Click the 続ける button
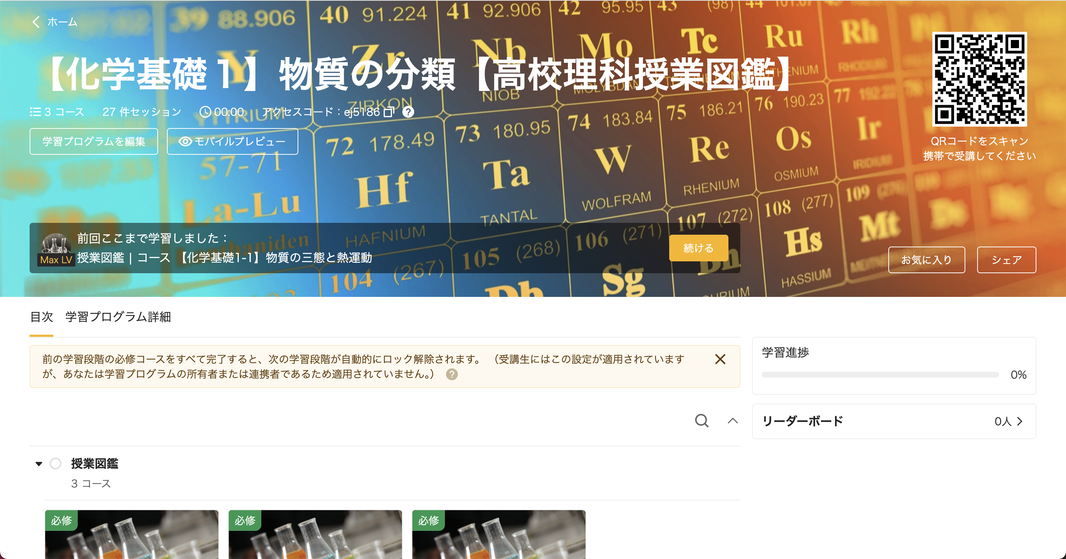The height and width of the screenshot is (559, 1066). [698, 248]
